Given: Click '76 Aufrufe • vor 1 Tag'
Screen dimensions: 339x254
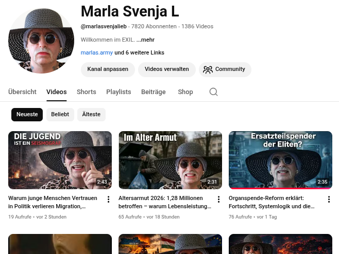Looking at the screenshot, I should tap(253, 217).
